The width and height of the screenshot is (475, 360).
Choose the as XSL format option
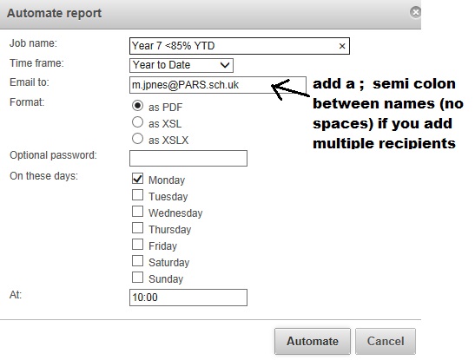pos(137,122)
